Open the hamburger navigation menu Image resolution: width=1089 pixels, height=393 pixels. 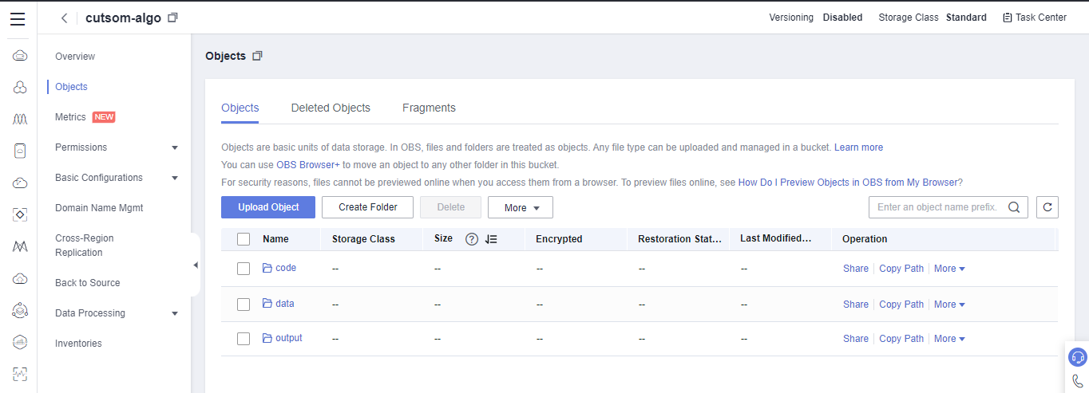coord(18,18)
